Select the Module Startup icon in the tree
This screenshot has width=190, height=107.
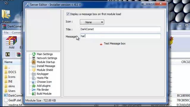tap(34, 62)
